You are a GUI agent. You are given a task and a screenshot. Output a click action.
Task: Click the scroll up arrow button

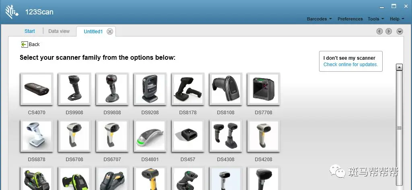click(400, 67)
